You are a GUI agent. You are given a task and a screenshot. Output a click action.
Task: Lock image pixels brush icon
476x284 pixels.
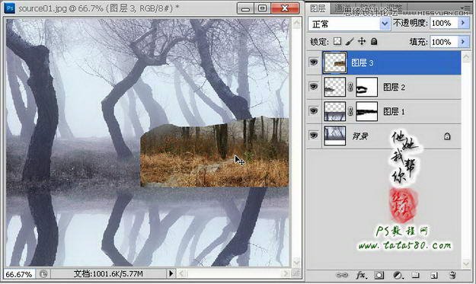coord(350,41)
